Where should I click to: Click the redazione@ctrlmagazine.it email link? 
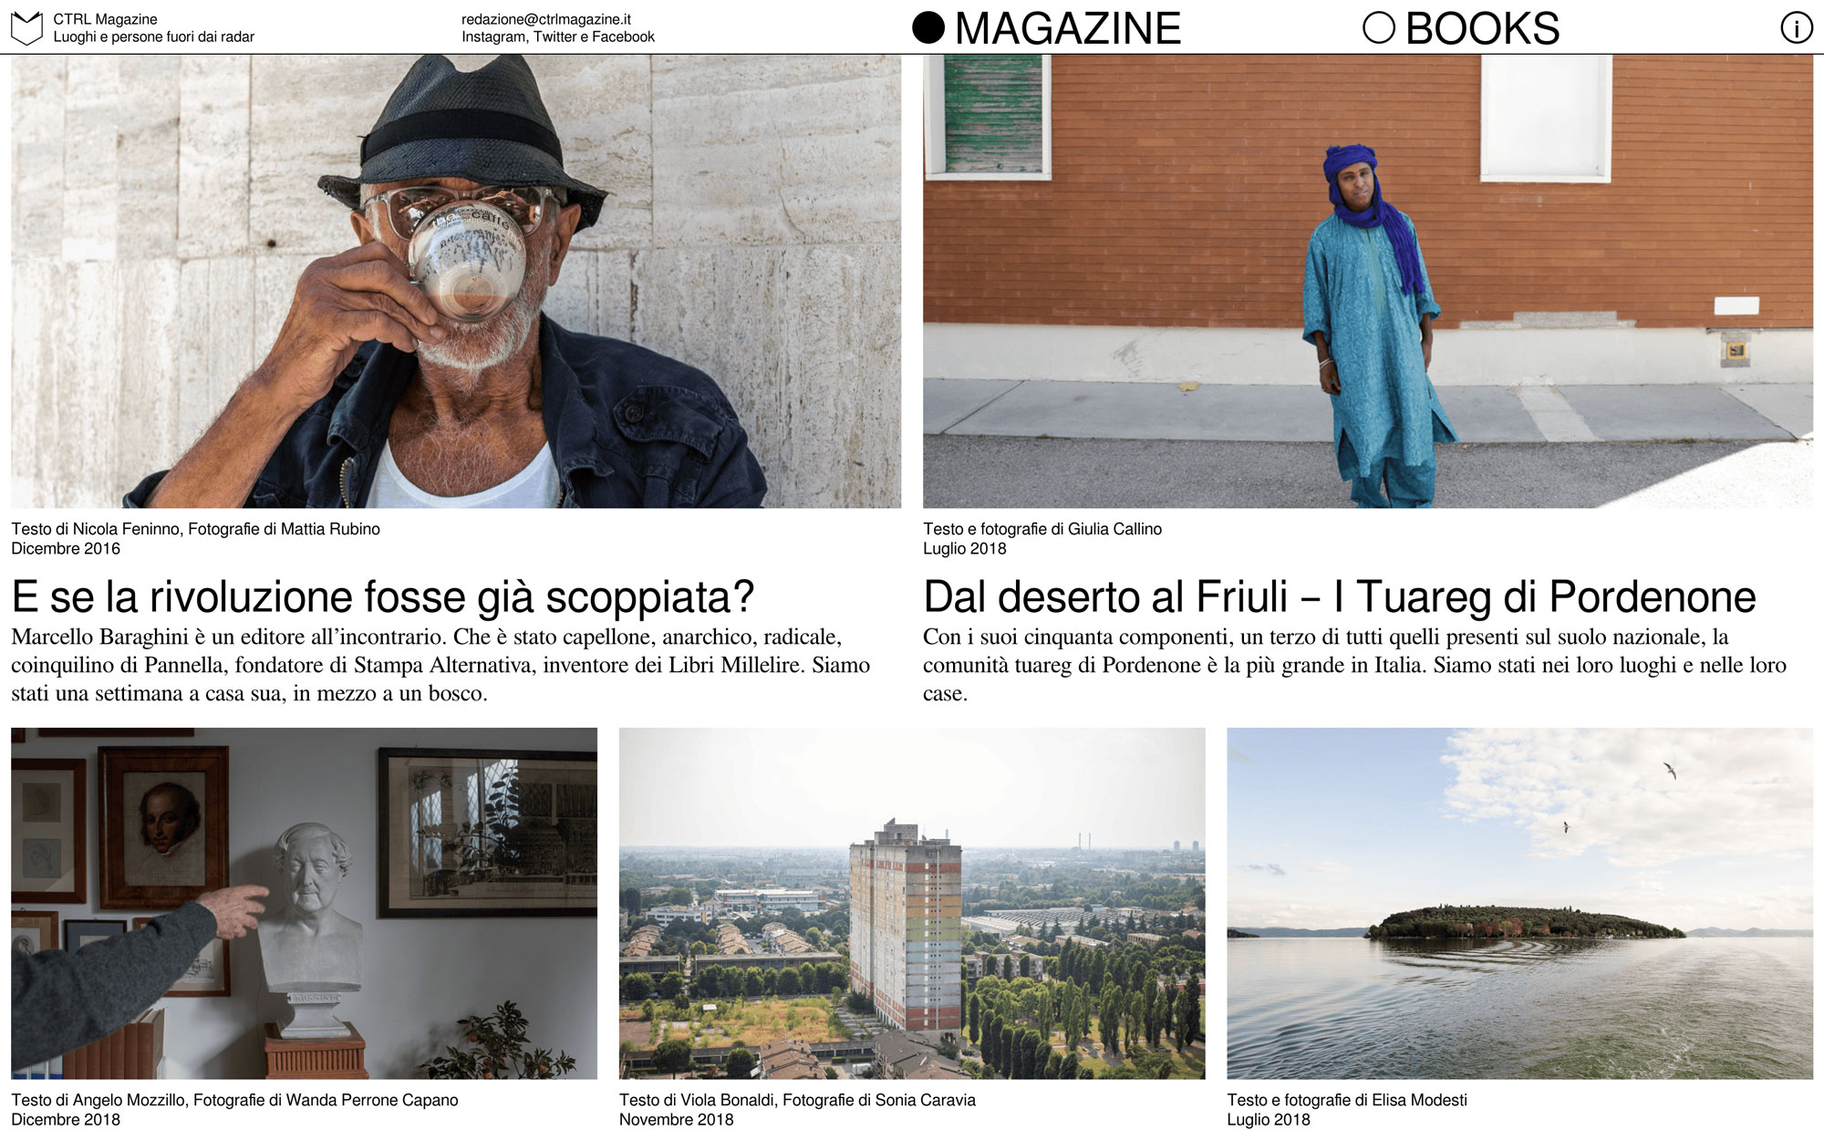(546, 19)
